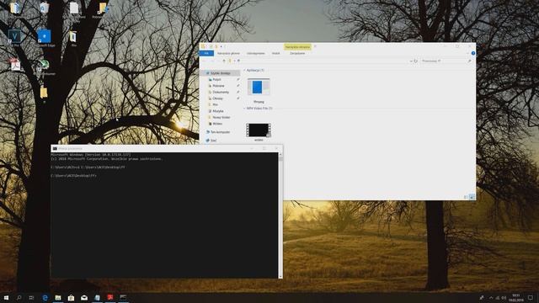Show hidden tray icons chevron
This screenshot has width=539, height=303.
pos(490,297)
